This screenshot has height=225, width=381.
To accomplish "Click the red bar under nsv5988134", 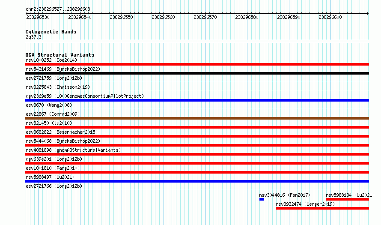I will [348, 199].
